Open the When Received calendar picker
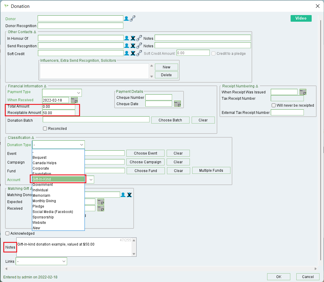Viewport: 324px width, 282px height. [x=74, y=100]
